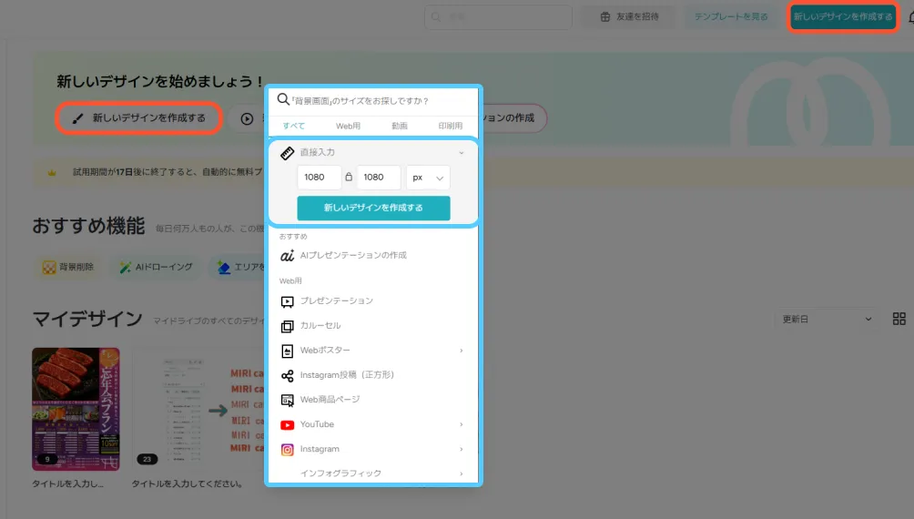Switch to the Web用 tab
This screenshot has width=914, height=519.
point(348,126)
